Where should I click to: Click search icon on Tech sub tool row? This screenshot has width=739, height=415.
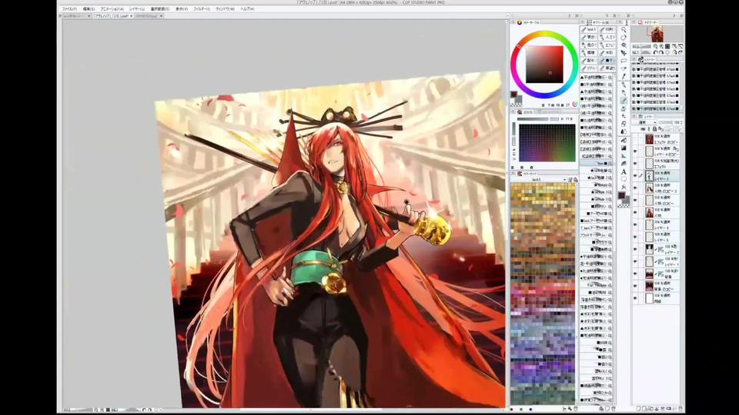coord(610,163)
